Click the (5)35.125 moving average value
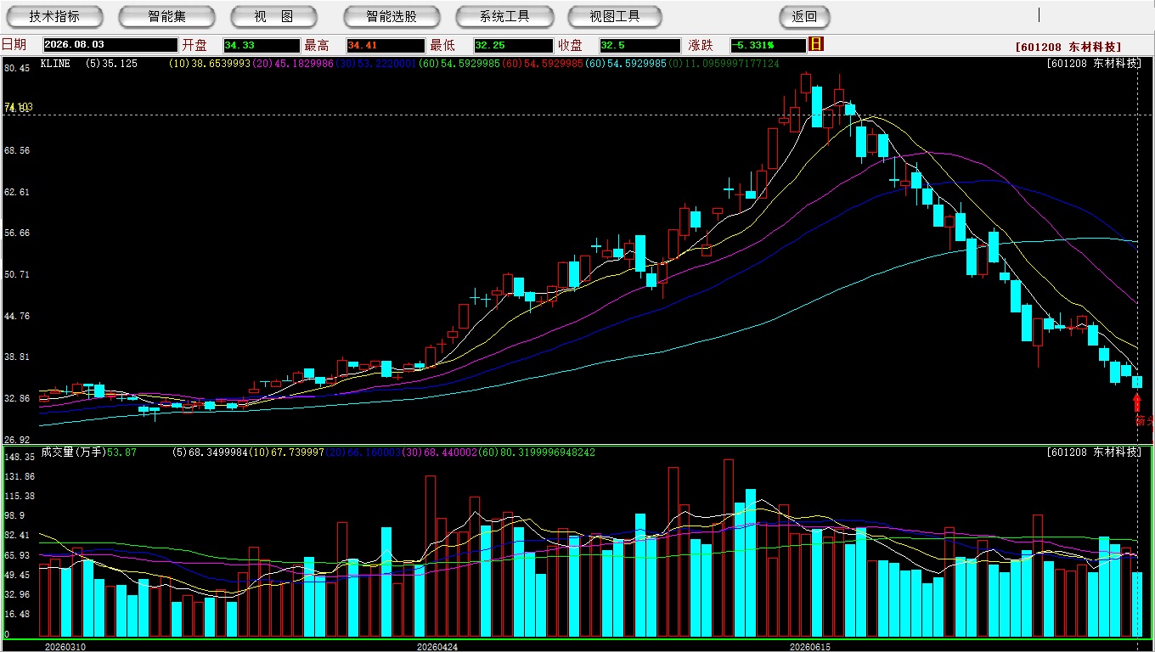This screenshot has height=652, width=1155. [111, 64]
